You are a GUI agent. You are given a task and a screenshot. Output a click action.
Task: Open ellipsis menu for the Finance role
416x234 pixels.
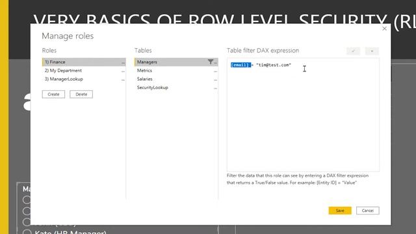click(x=123, y=62)
